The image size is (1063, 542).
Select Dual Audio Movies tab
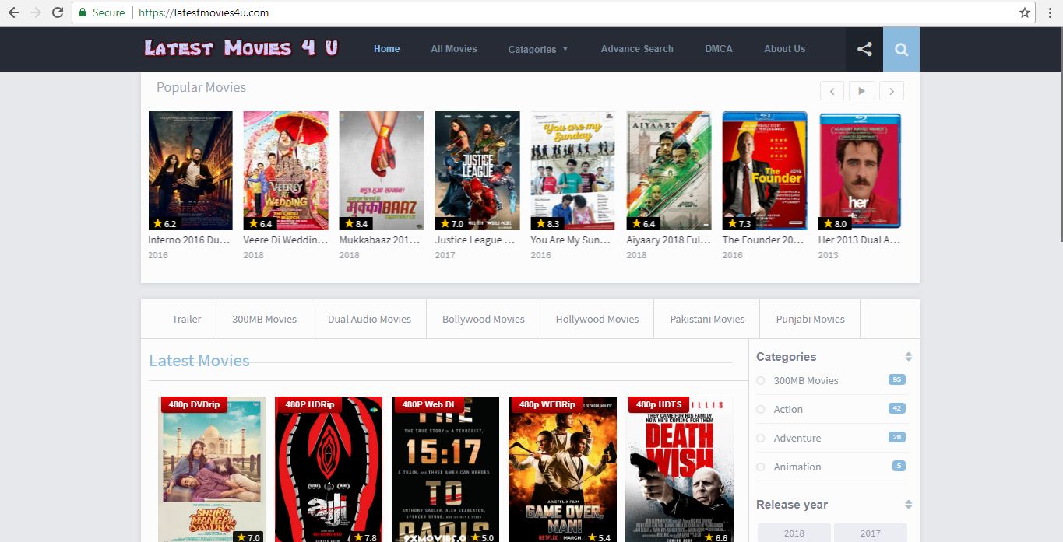[x=369, y=319]
